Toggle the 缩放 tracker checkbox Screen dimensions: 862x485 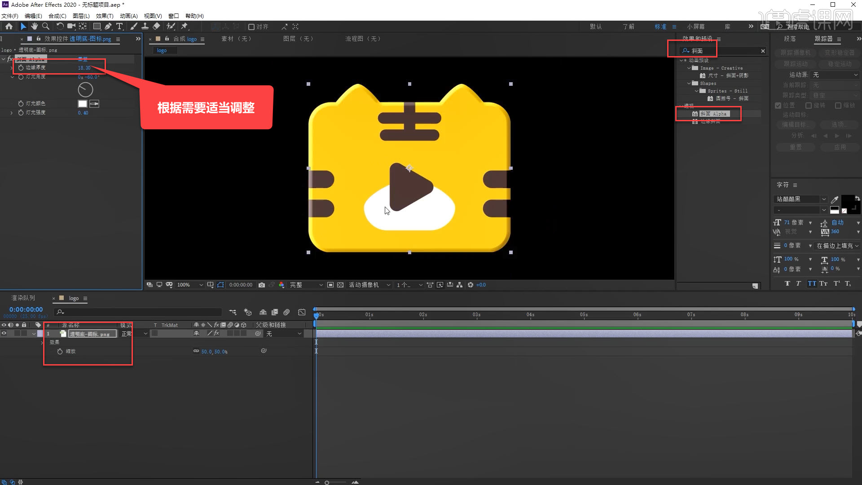pyautogui.click(x=838, y=106)
